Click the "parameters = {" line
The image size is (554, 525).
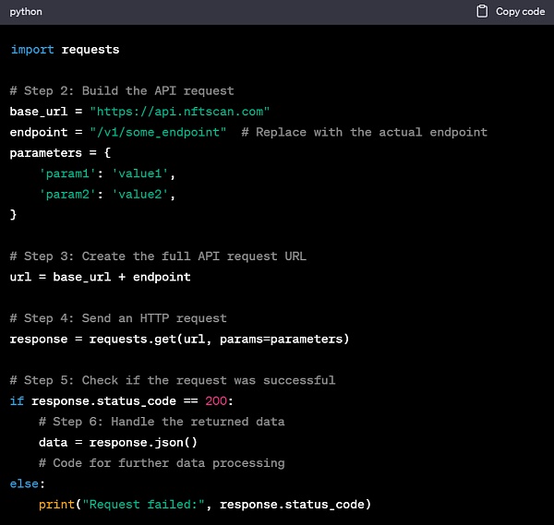[x=60, y=153]
